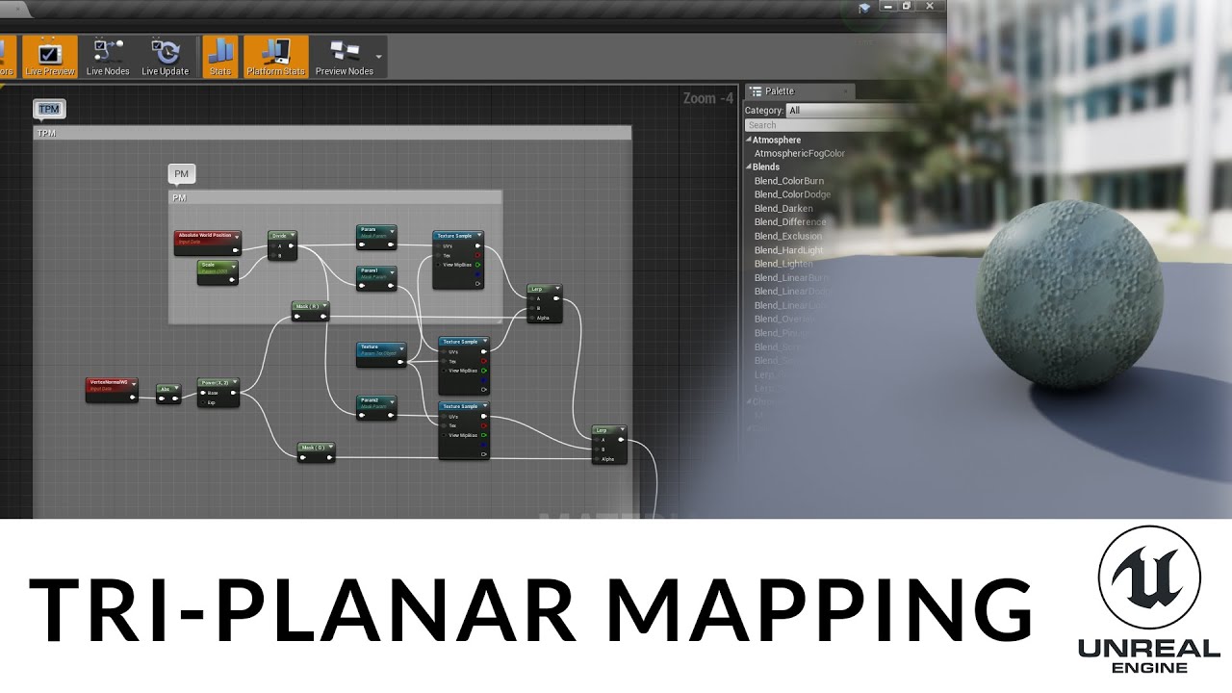Select the Mask ( G ) node
The image size is (1232, 693).
316,452
